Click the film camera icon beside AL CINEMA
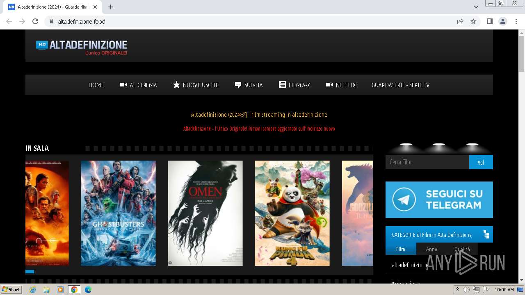The height and width of the screenshot is (295, 525). 123,85
